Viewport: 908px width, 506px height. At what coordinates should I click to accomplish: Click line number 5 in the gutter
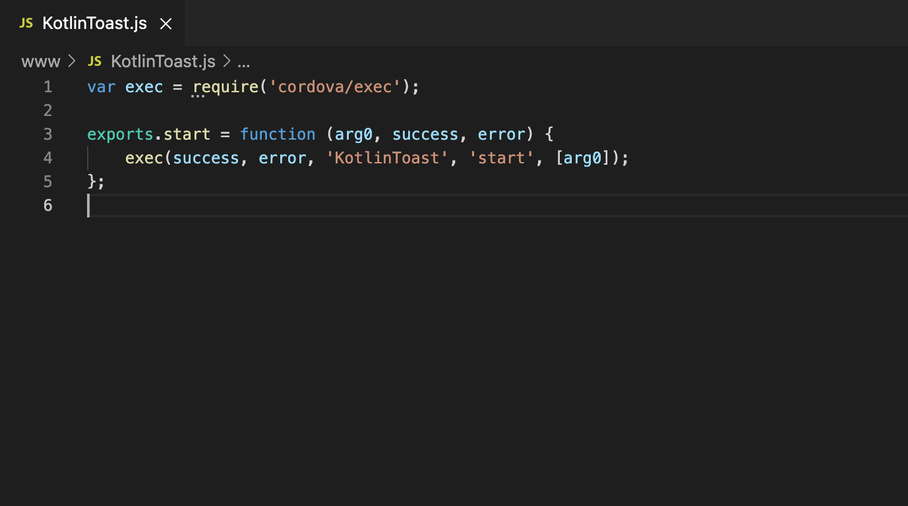click(47, 182)
